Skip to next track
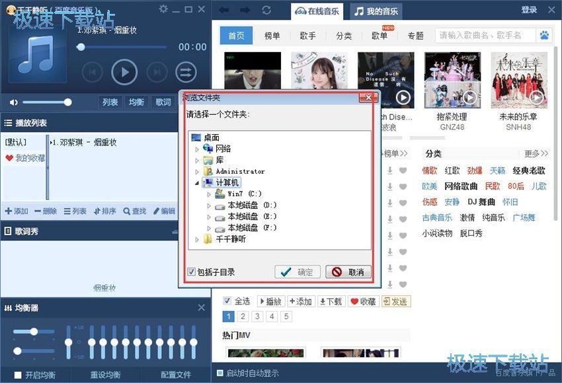The width and height of the screenshot is (562, 383). coord(157,72)
